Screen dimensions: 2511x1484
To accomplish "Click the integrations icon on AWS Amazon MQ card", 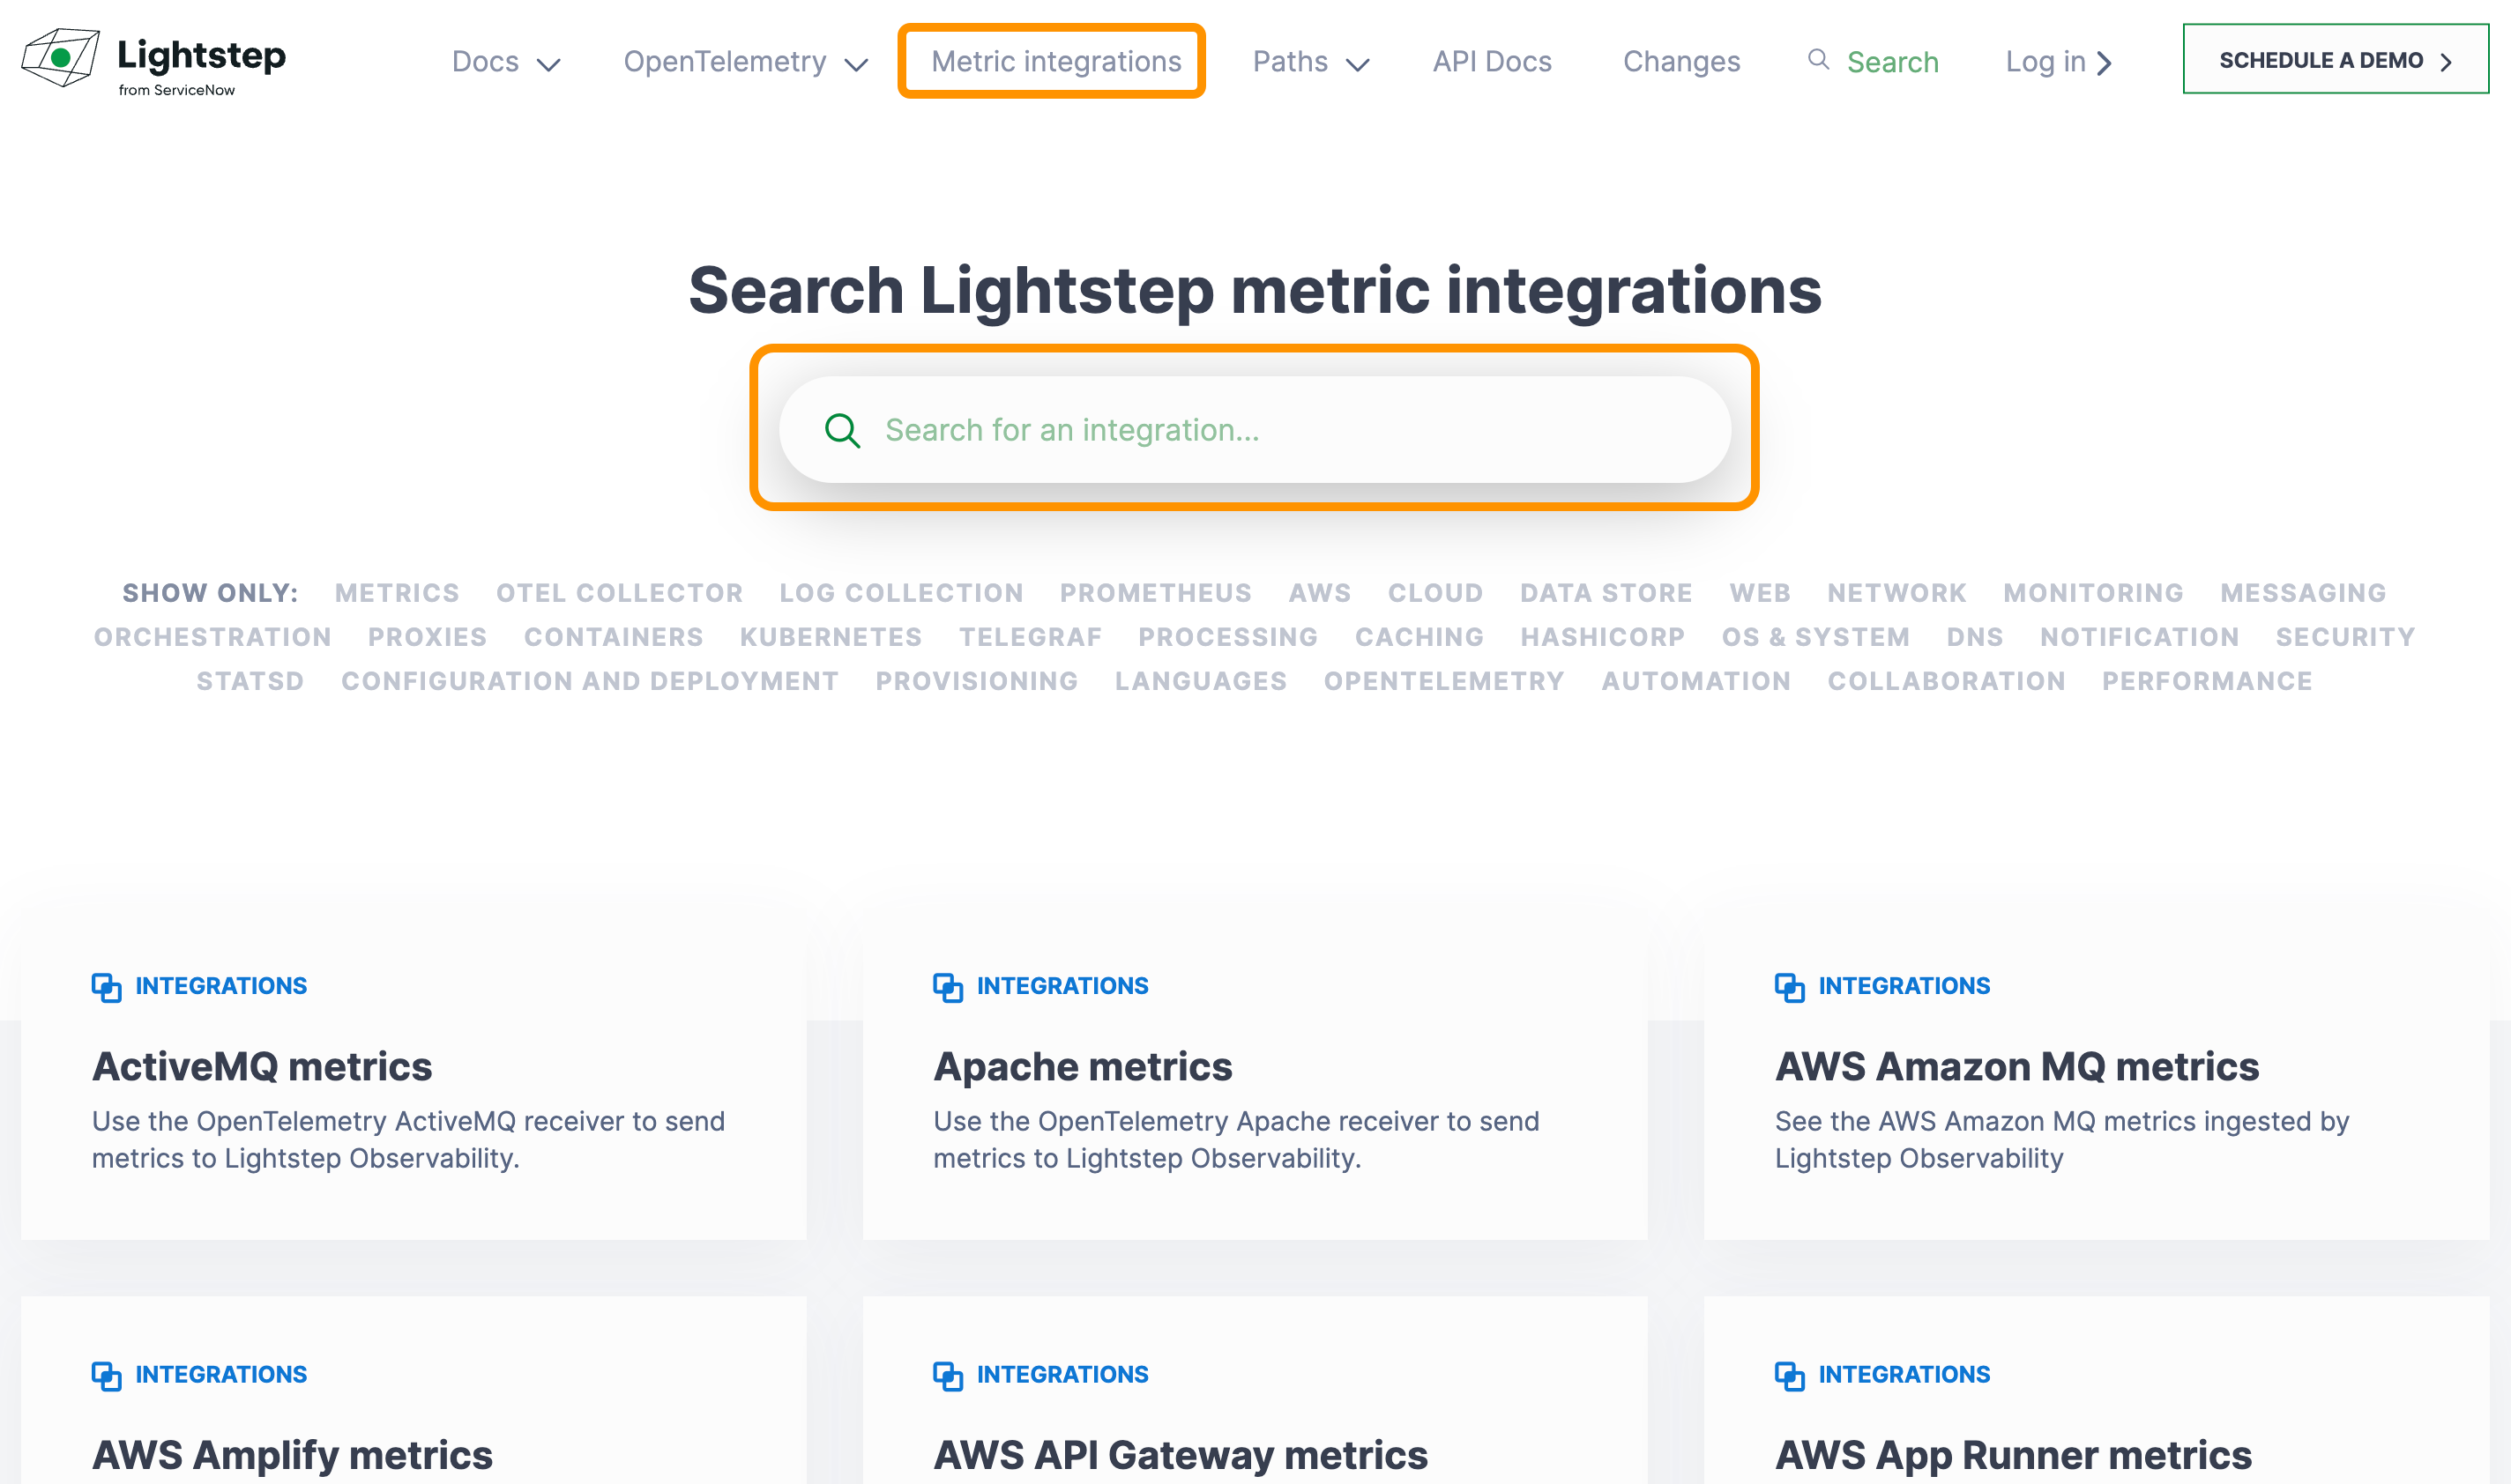I will pos(1789,987).
